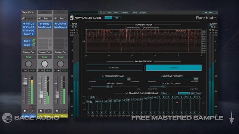Open the FF Pro-Q 3 plugin slot
239x134 pixels.
[29, 24]
